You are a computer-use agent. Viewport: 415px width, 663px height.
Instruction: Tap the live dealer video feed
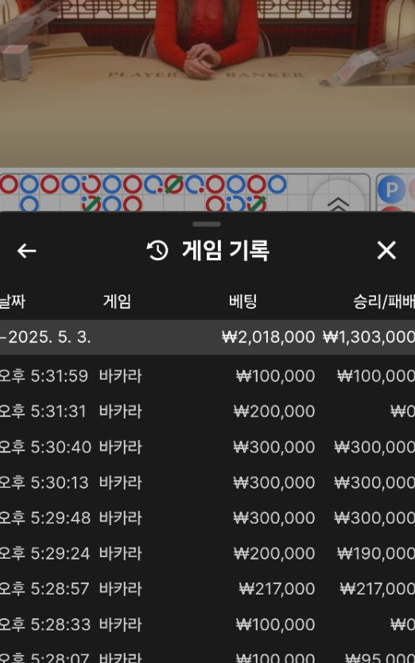click(x=207, y=84)
